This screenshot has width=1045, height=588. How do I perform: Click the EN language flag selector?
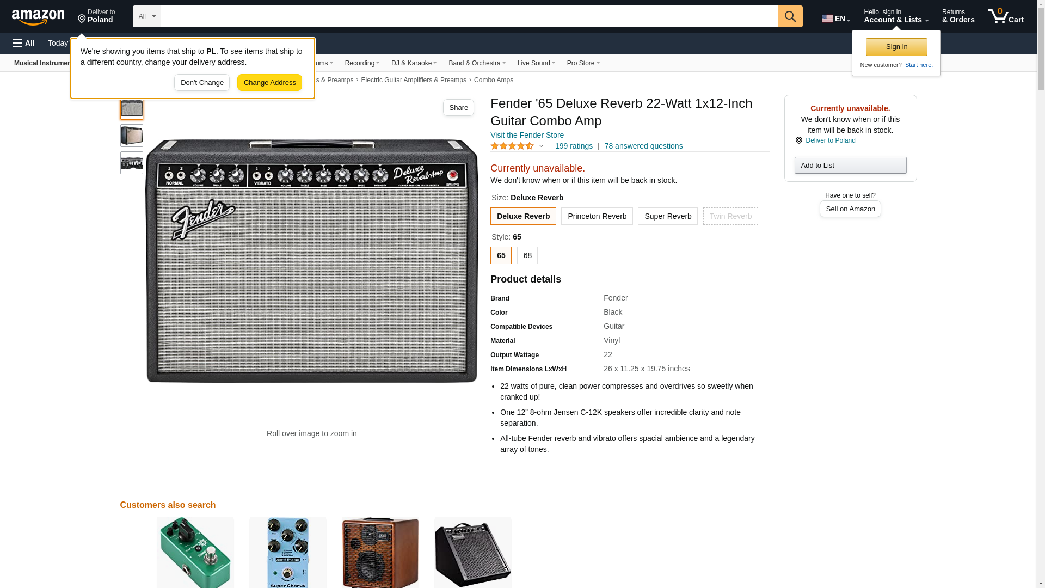pos(835,19)
